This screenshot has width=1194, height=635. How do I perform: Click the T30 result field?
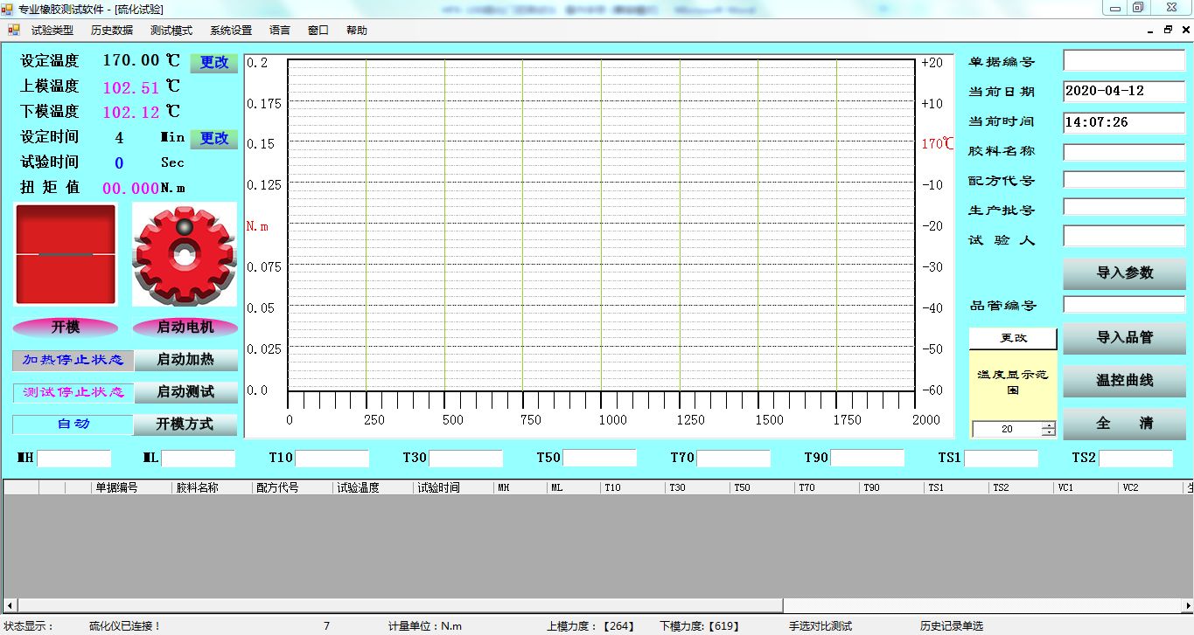point(466,458)
